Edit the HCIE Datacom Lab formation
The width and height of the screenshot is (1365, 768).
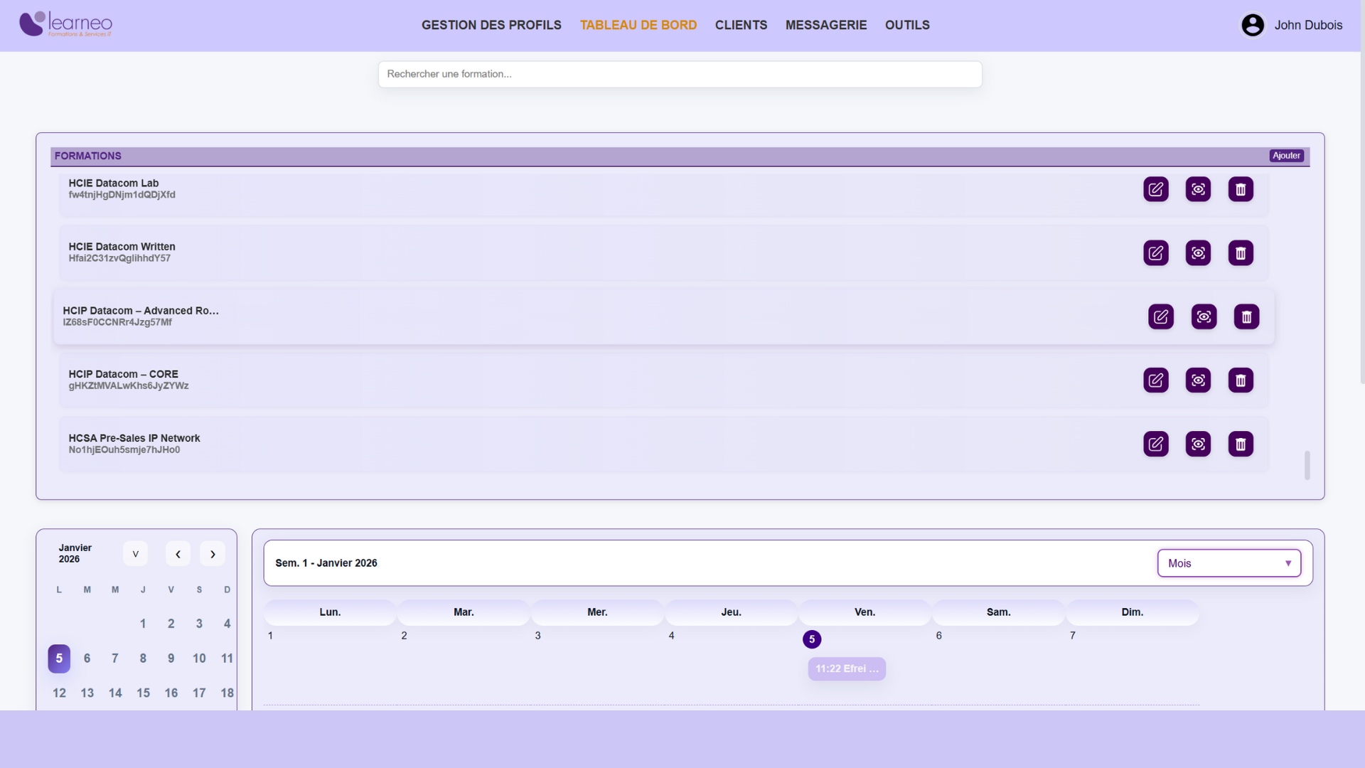[x=1155, y=189]
